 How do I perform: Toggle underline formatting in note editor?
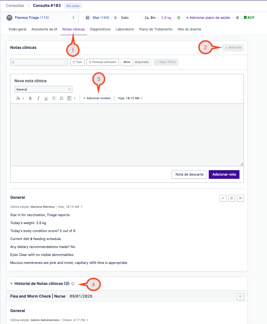46,98
